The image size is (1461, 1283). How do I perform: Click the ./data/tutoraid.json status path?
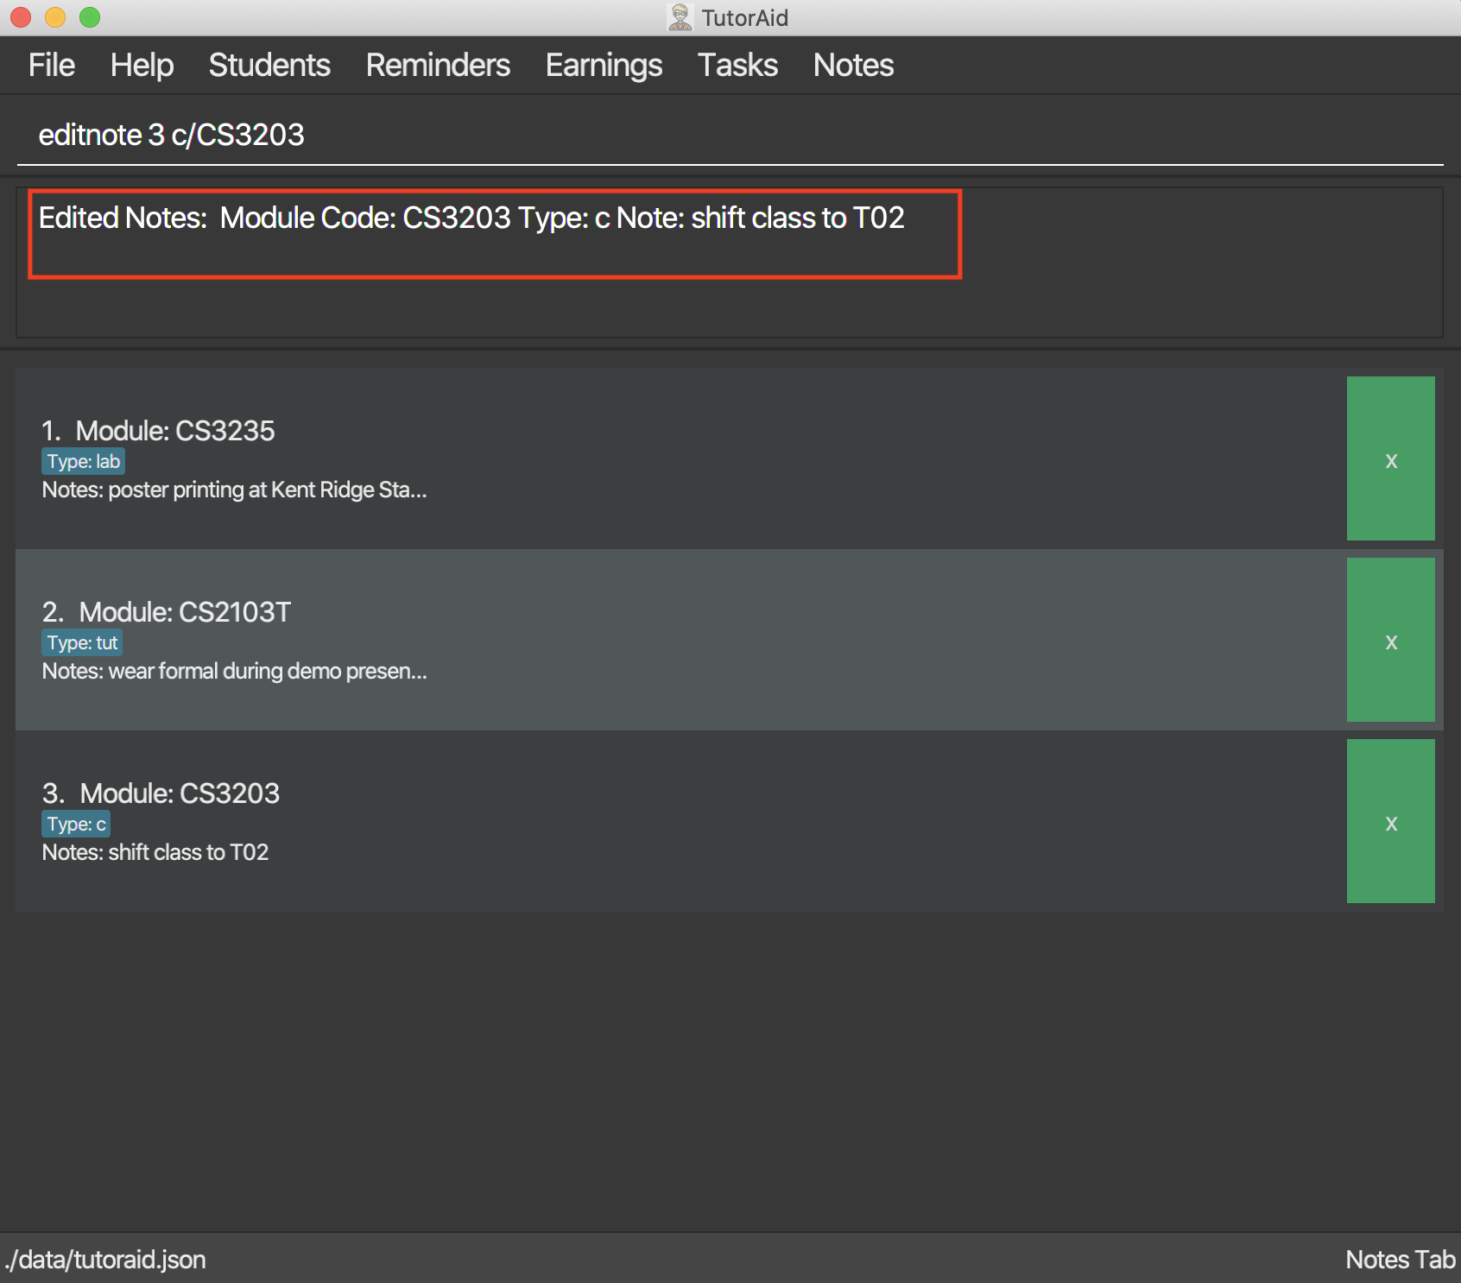point(105,1260)
